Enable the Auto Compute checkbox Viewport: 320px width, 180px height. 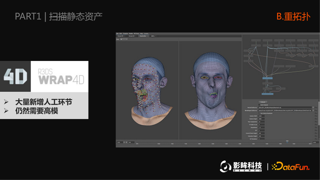point(259,105)
